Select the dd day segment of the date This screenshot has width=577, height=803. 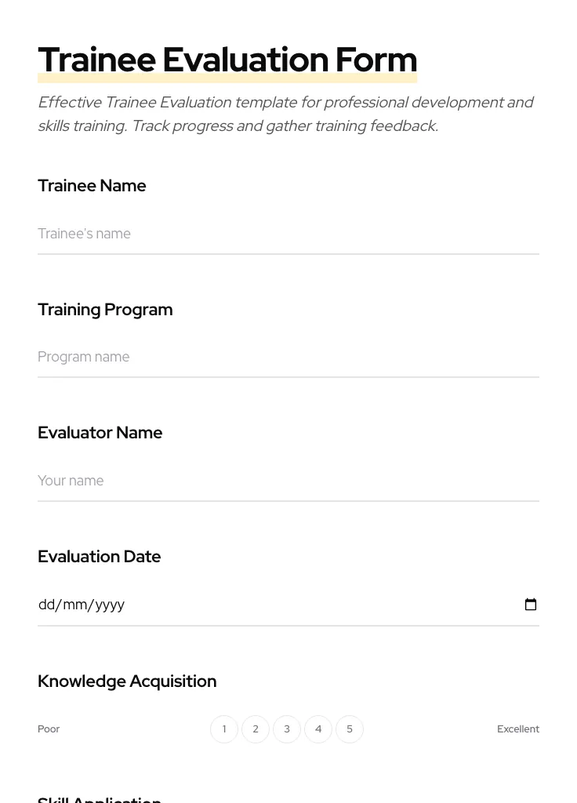click(47, 605)
